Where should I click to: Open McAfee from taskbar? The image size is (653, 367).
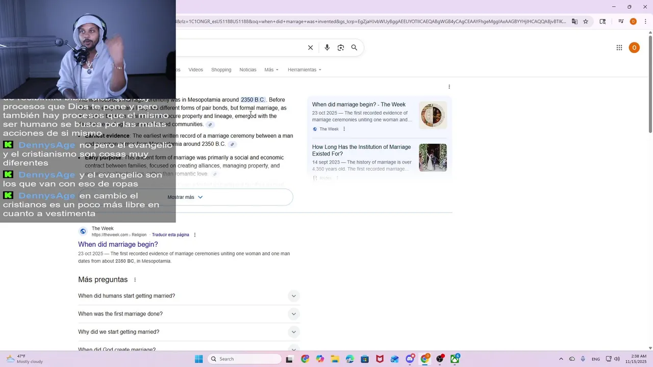[x=380, y=359]
